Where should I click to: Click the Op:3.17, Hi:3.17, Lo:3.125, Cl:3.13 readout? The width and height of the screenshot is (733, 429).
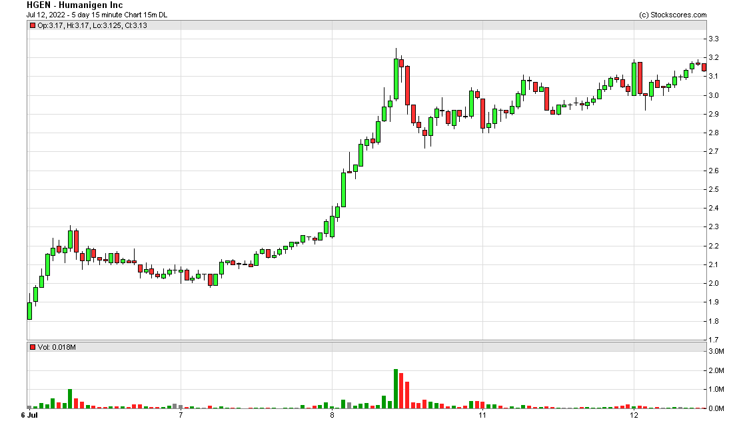[x=92, y=26]
